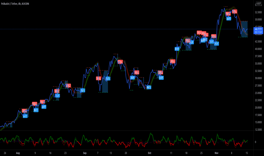Select the dashed current price line
Screen dimensions: 264x156
pos(127,29)
